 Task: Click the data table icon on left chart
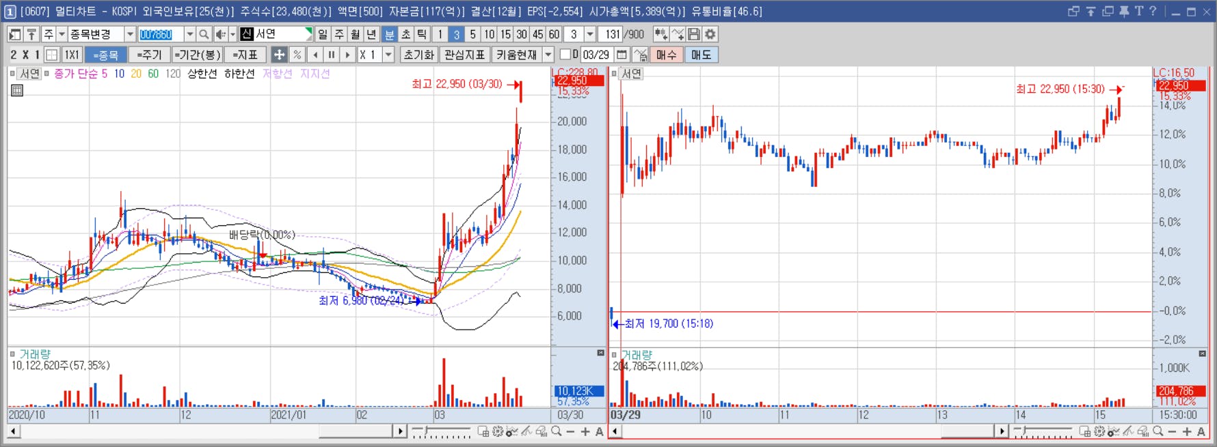[x=17, y=90]
